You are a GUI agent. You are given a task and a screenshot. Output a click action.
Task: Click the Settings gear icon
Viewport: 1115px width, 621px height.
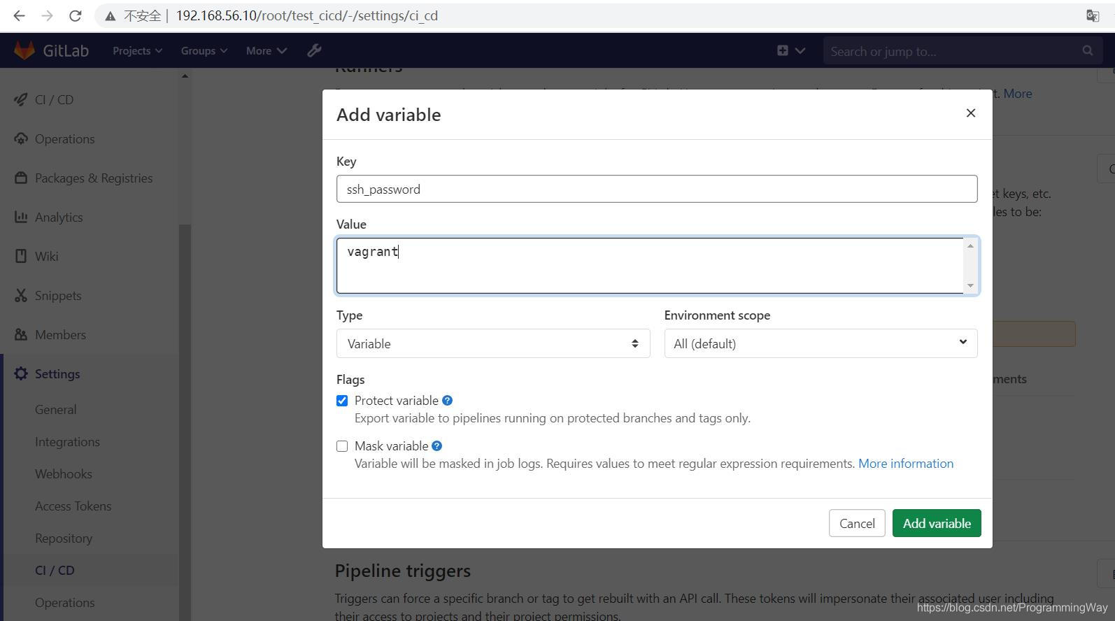pyautogui.click(x=21, y=373)
